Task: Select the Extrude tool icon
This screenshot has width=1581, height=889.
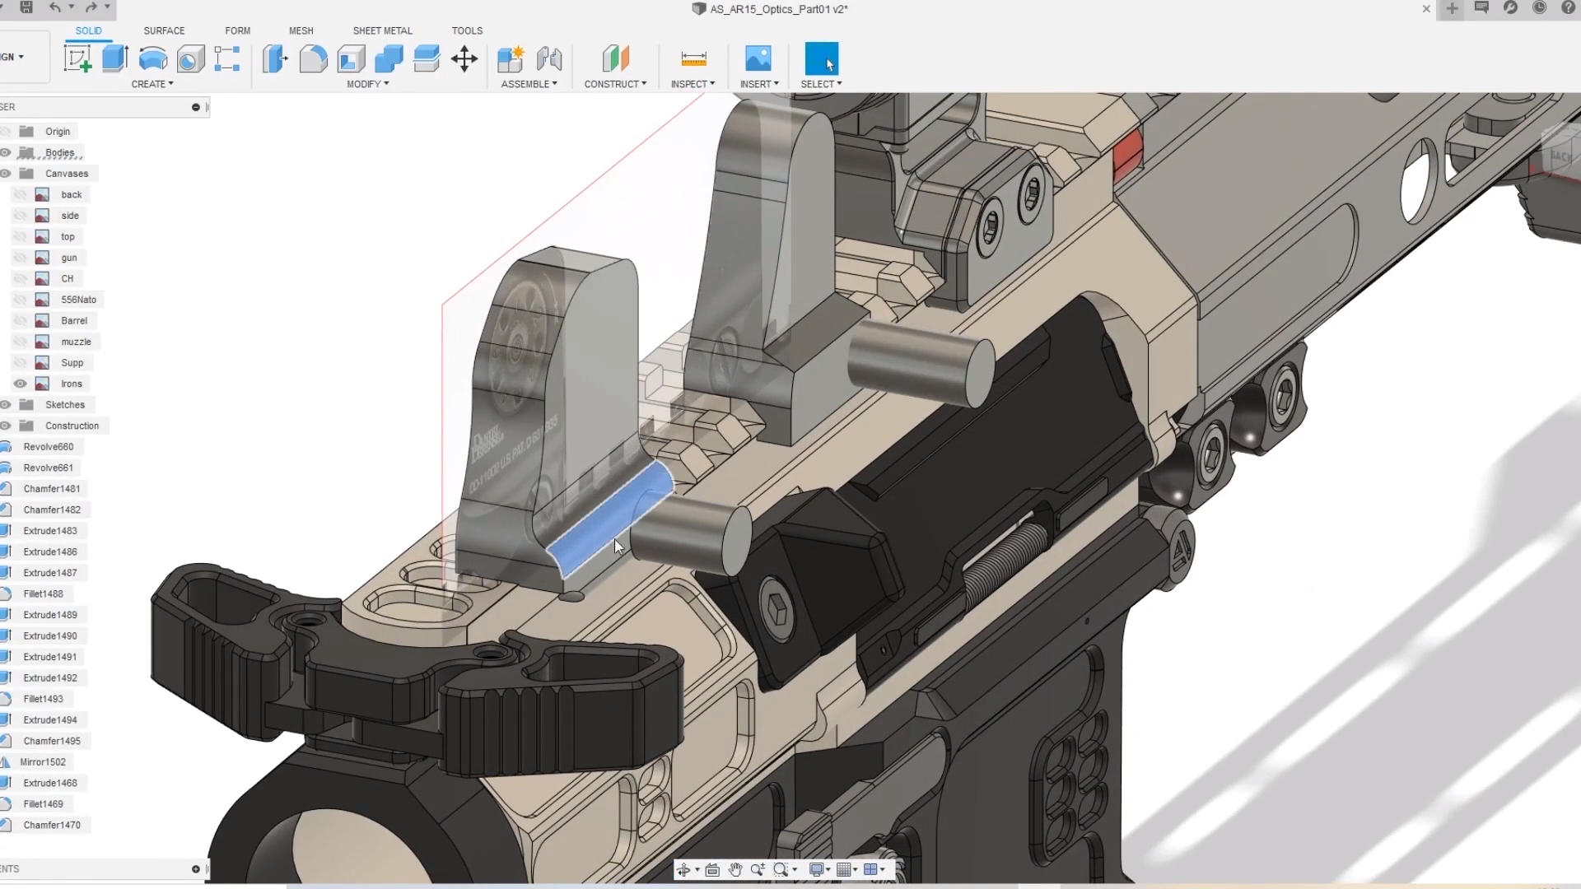Action: (115, 58)
